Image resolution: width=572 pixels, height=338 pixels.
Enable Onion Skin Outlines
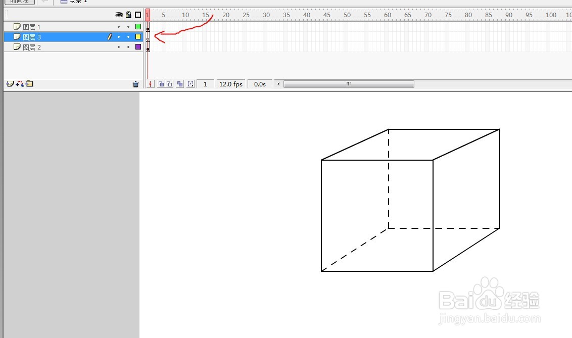click(x=170, y=84)
